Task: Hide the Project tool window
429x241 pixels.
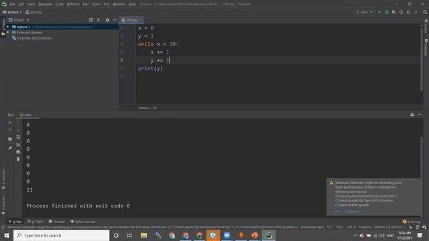Action: (115, 20)
